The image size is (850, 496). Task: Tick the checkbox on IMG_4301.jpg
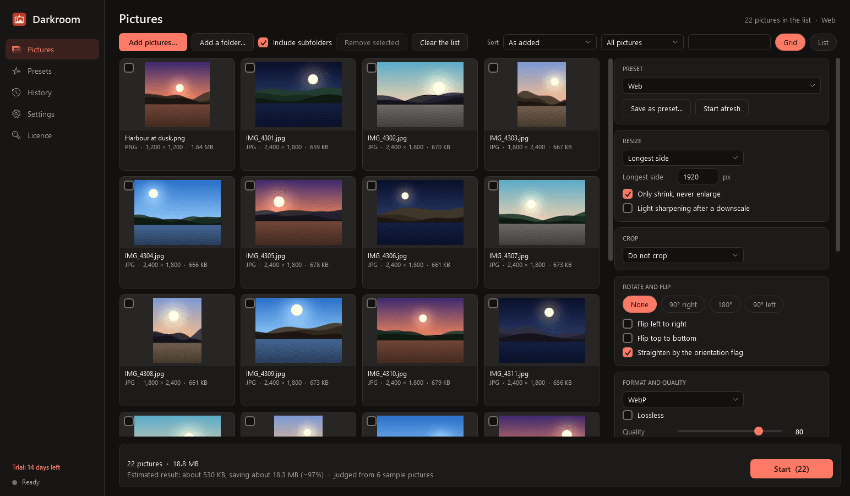(x=250, y=68)
